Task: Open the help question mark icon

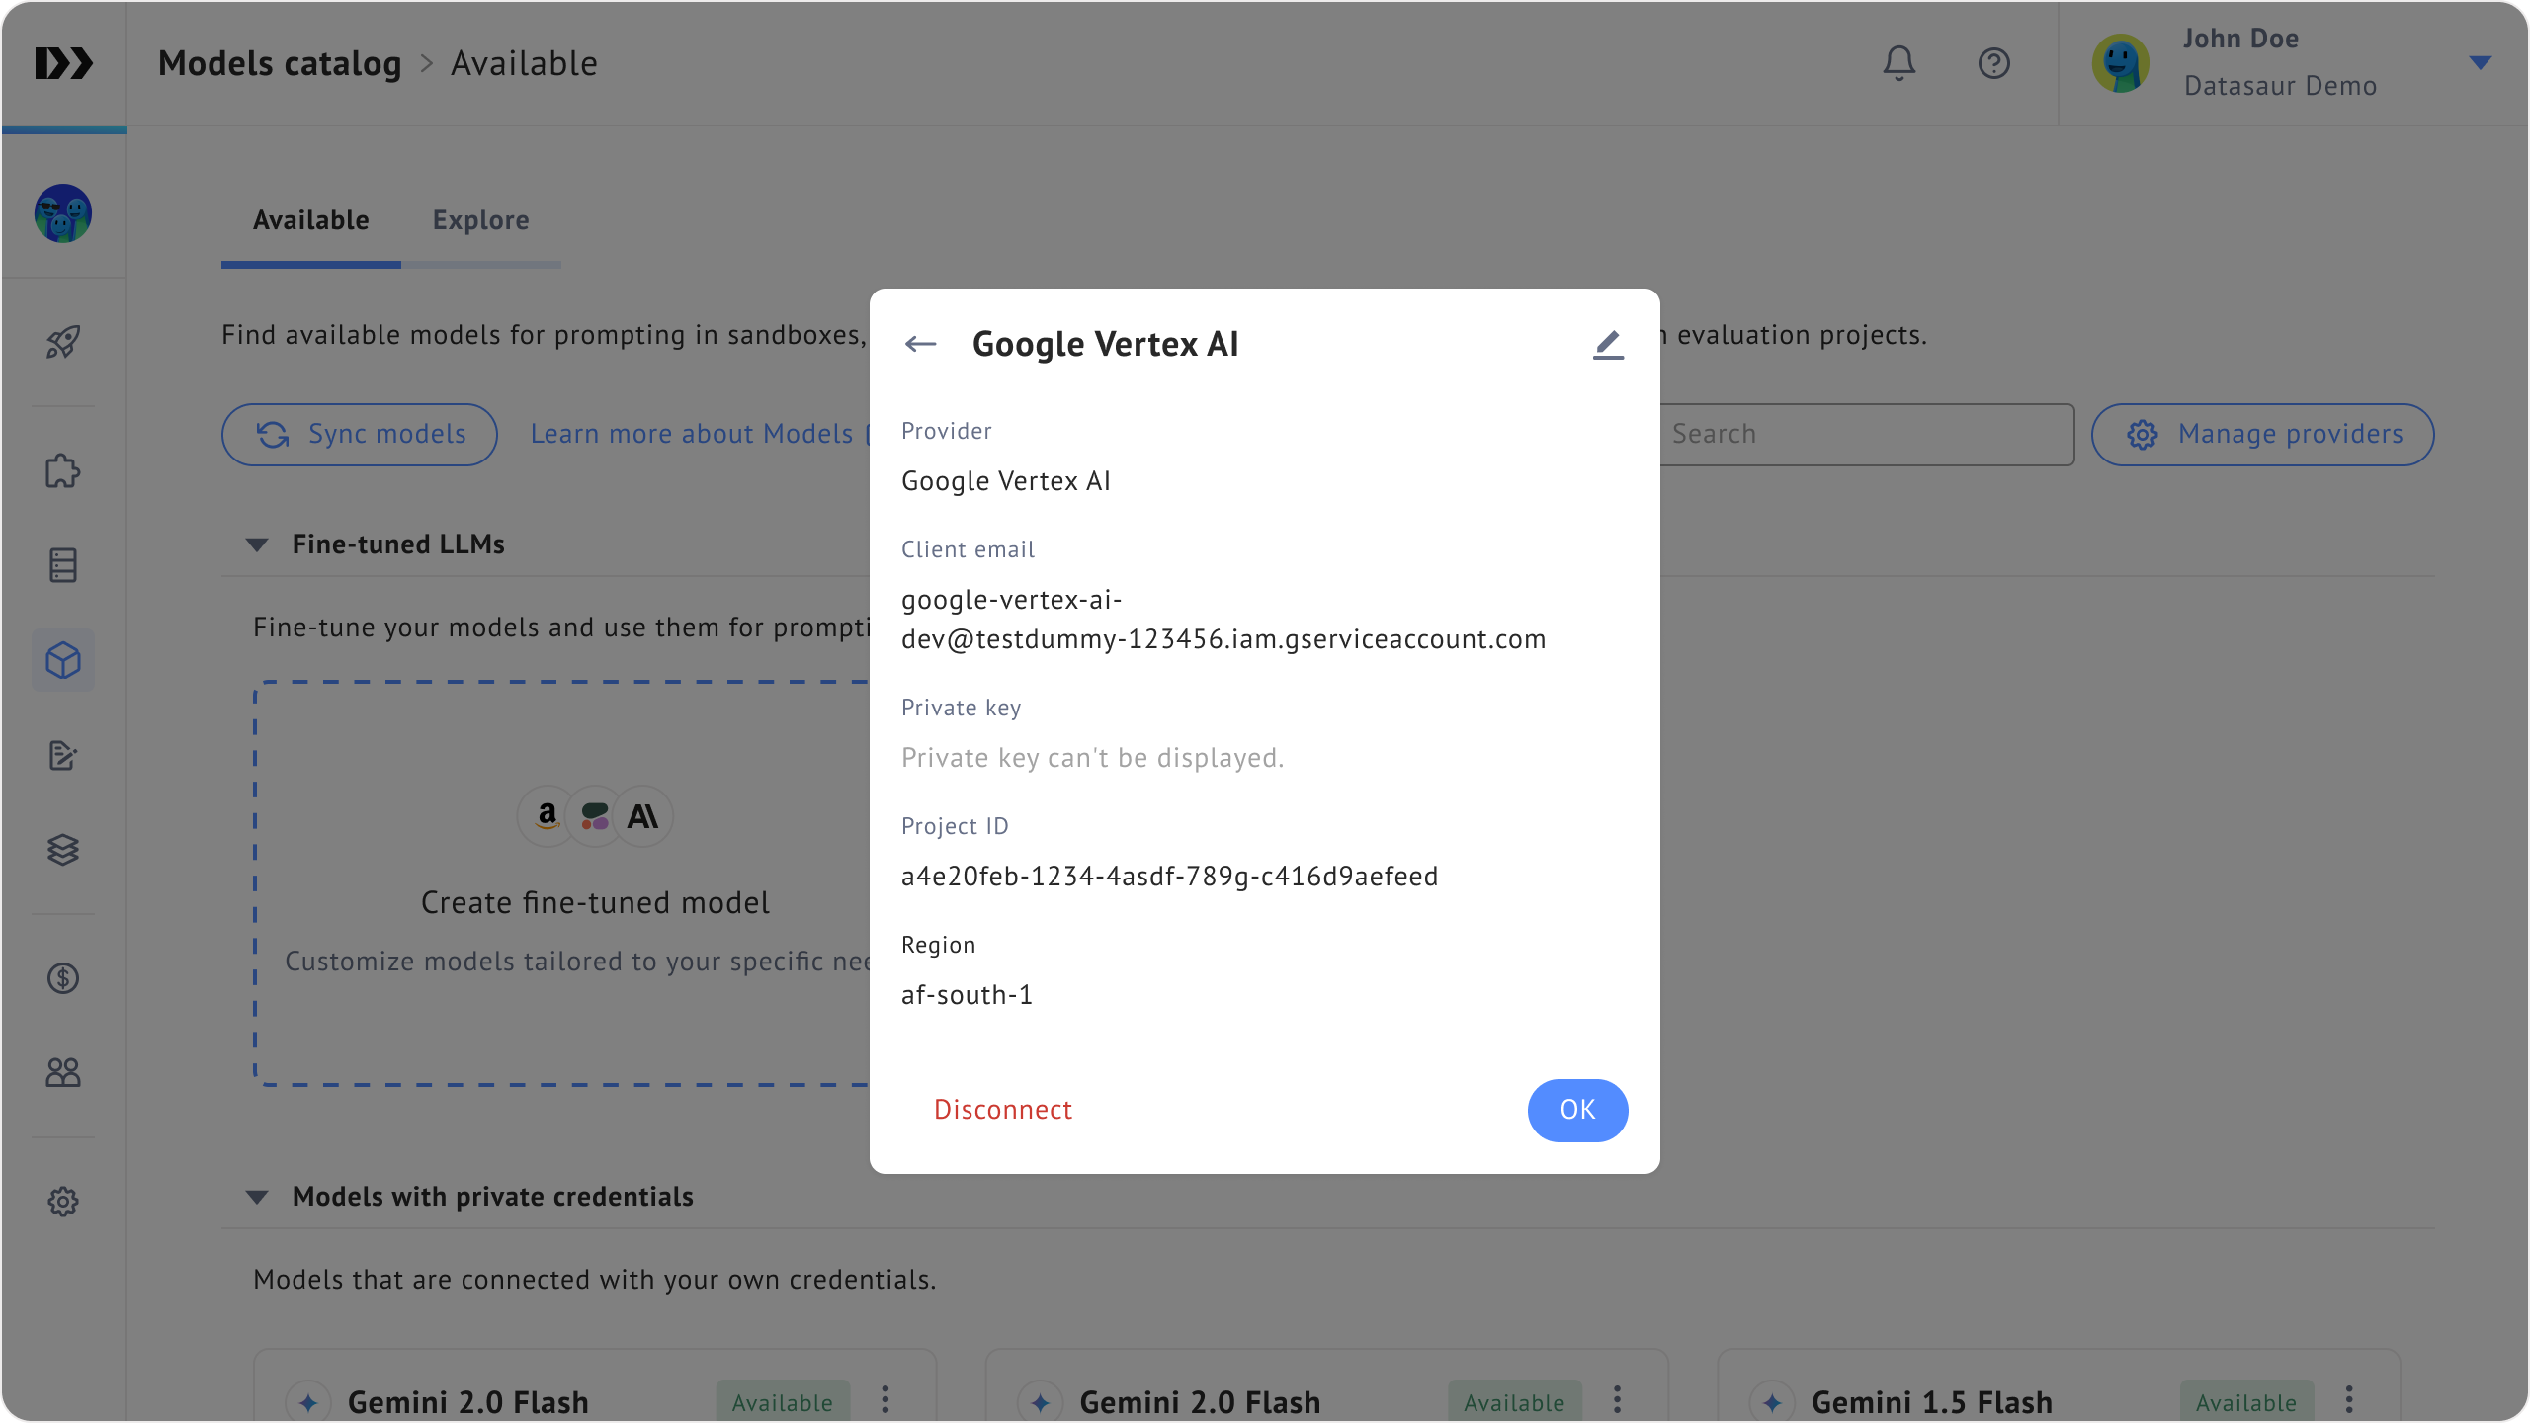Action: [1993, 63]
